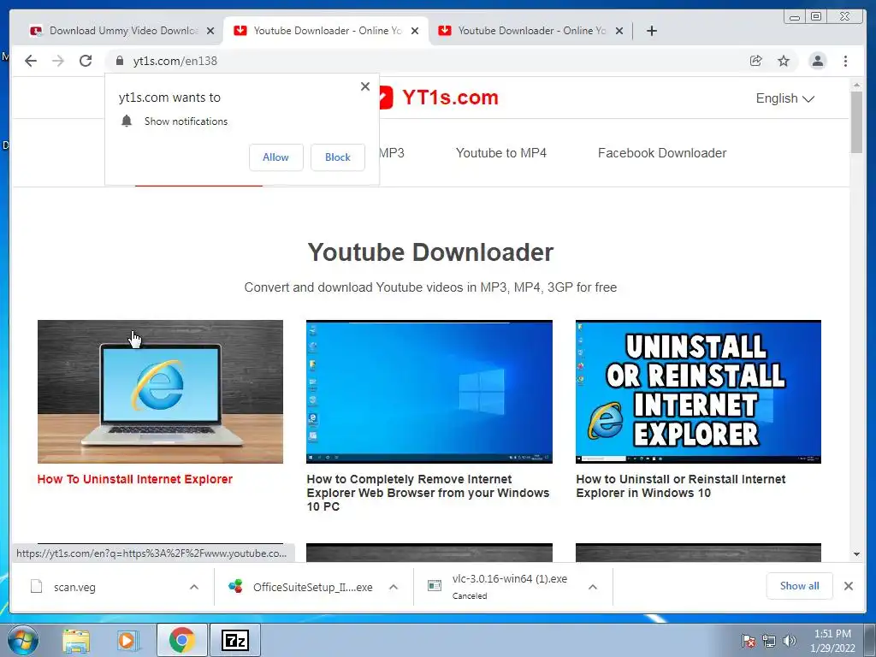This screenshot has height=657, width=876.
Task: Close the Download Ummy Video Downloader tab
Action: pos(210,31)
